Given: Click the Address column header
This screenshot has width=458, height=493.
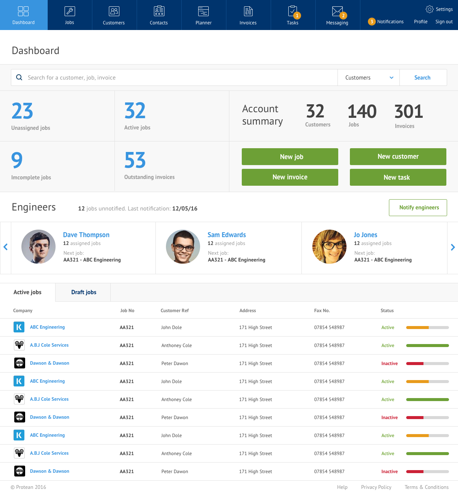Looking at the screenshot, I should 248,311.
